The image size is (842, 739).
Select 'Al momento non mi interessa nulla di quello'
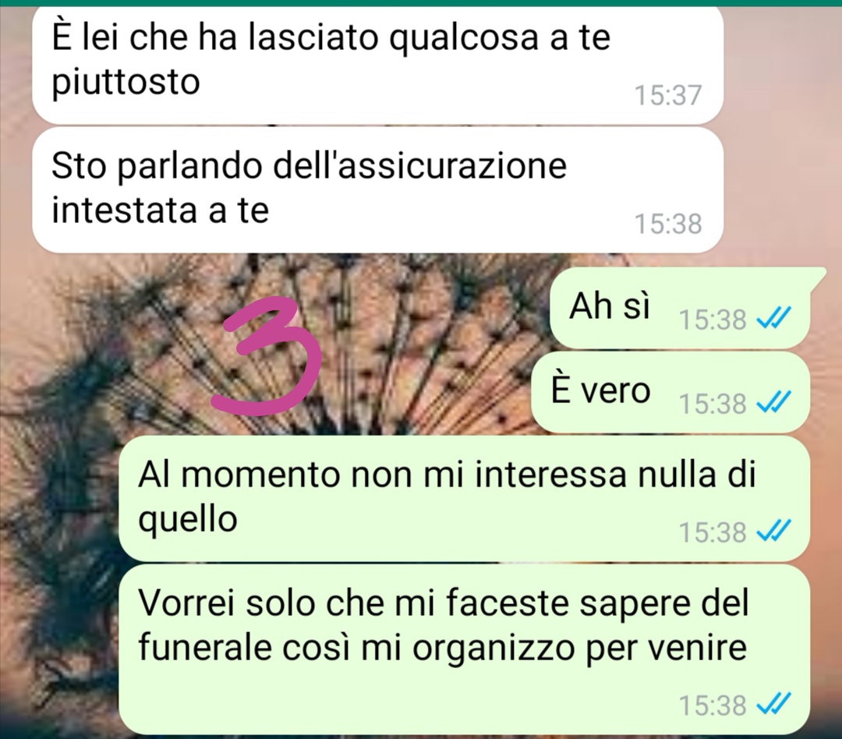[x=464, y=498]
